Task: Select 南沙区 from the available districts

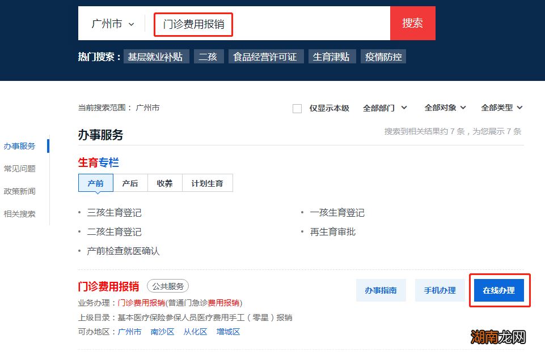Action: (x=163, y=332)
